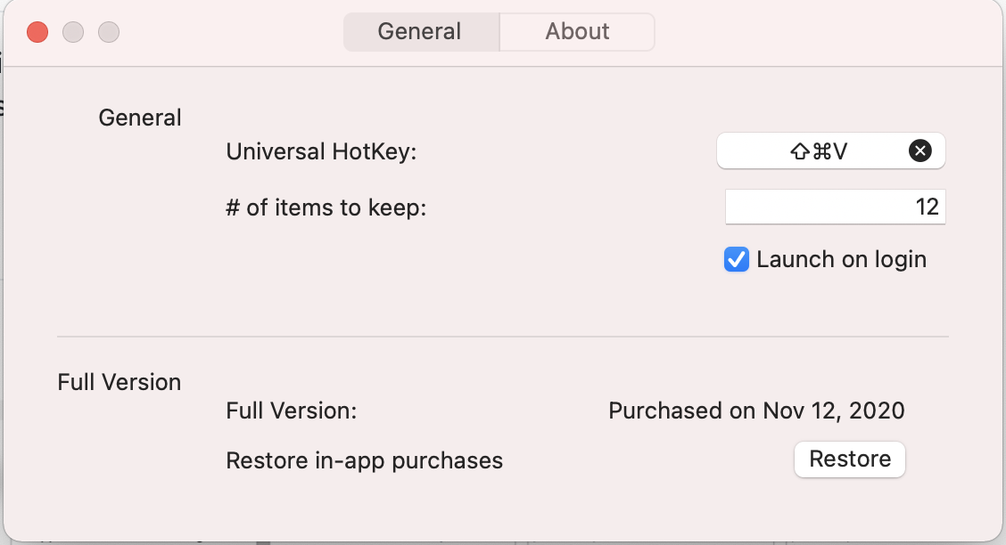The width and height of the screenshot is (1006, 545).
Task: Click the '# of items to keep' label
Action: pos(326,208)
